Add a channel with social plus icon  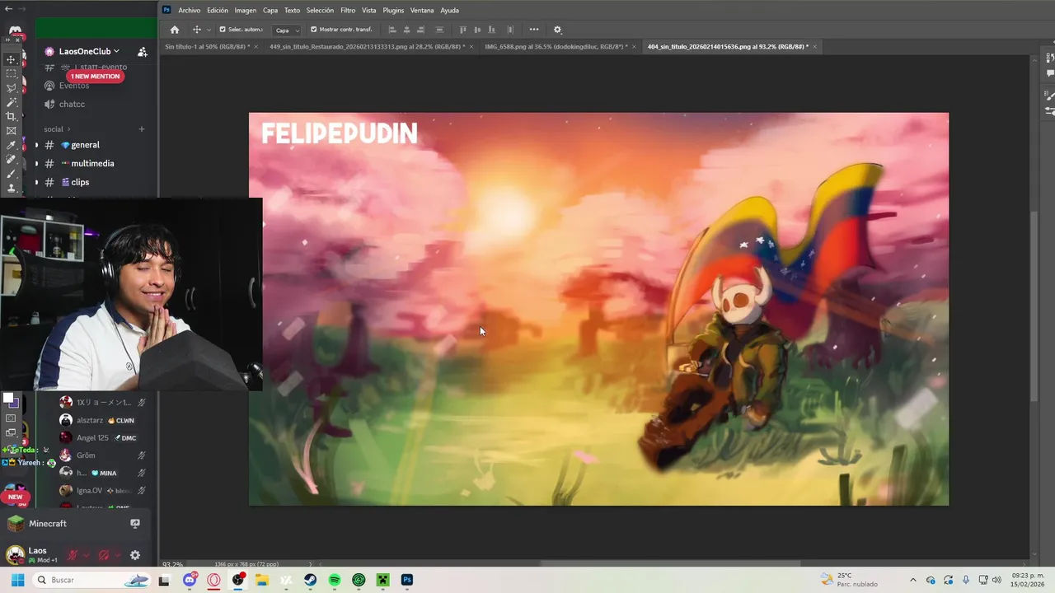(x=142, y=129)
